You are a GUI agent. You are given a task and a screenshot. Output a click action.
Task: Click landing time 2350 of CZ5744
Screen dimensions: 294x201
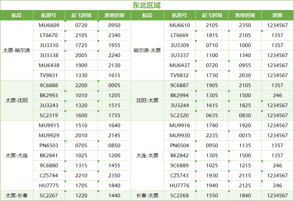click(114, 176)
